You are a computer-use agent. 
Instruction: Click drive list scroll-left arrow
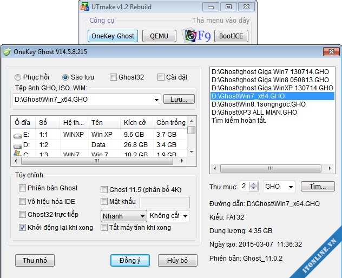(16, 161)
